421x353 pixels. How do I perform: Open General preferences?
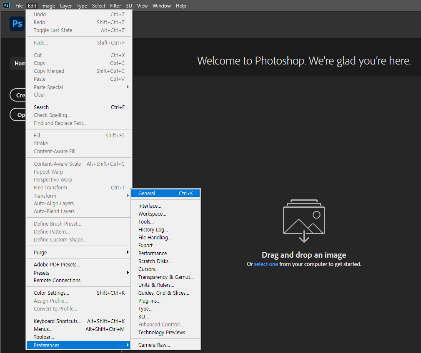[x=165, y=194]
